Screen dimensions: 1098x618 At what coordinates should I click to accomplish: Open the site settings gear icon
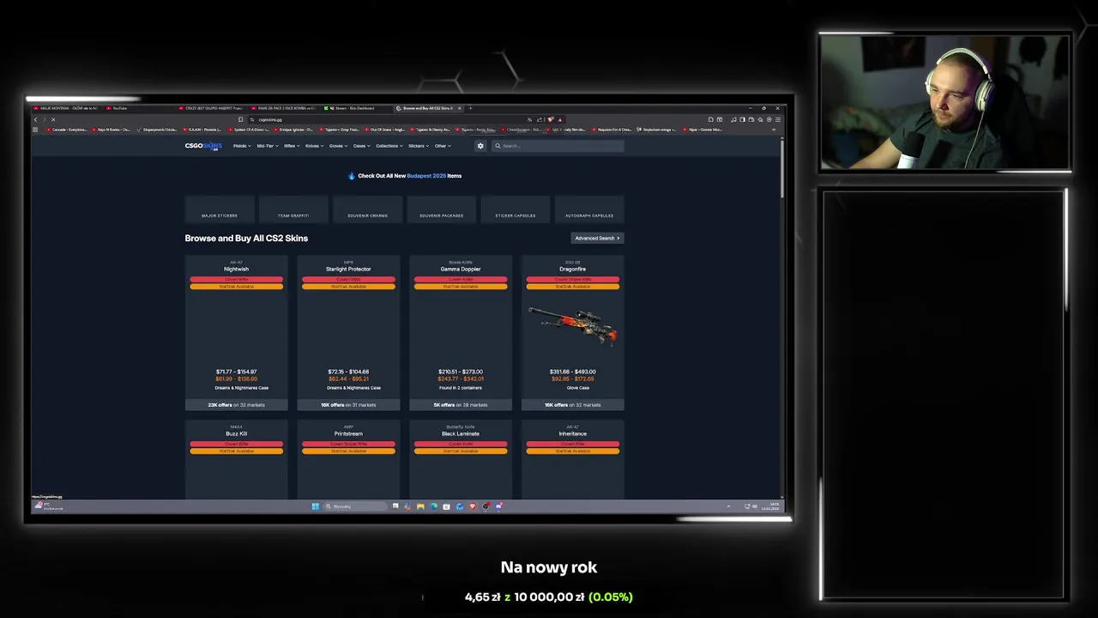pyautogui.click(x=480, y=146)
